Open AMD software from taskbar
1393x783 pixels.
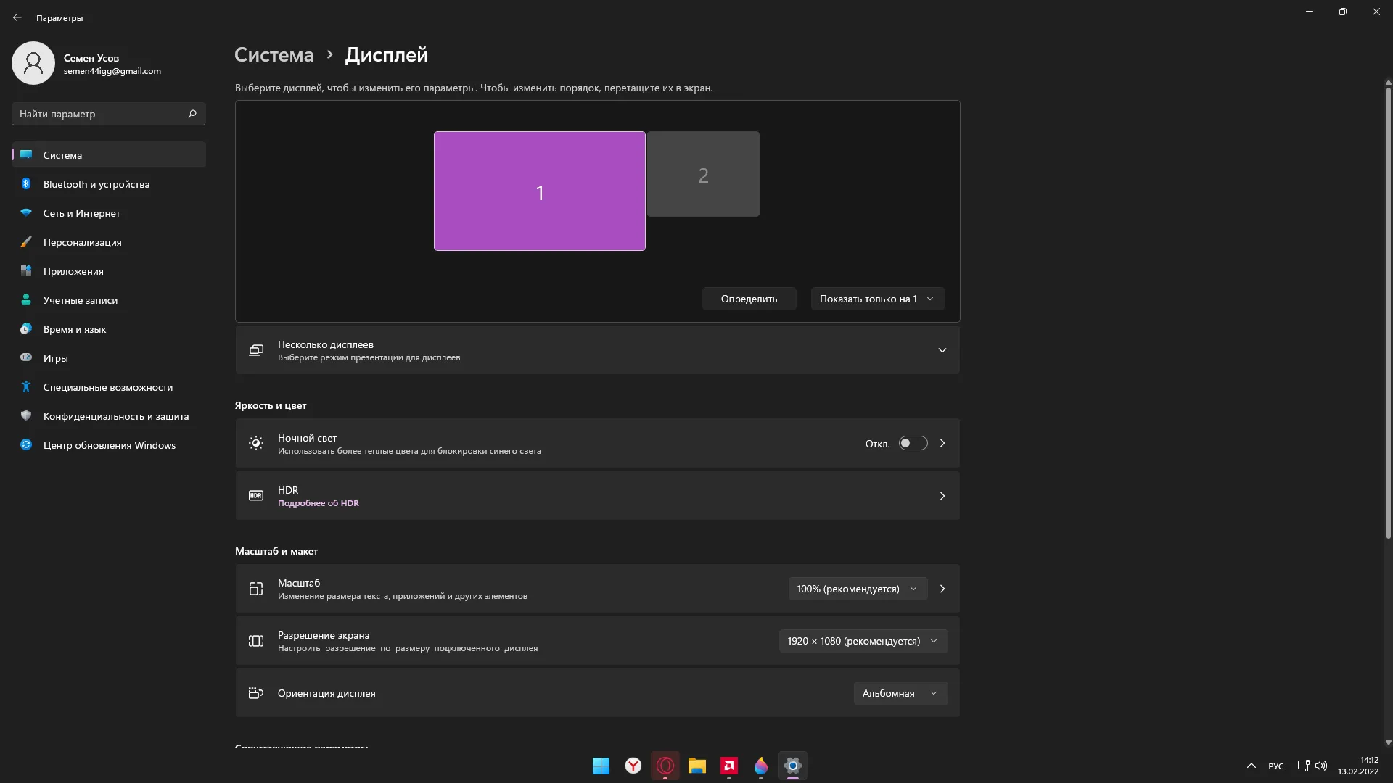tap(729, 766)
